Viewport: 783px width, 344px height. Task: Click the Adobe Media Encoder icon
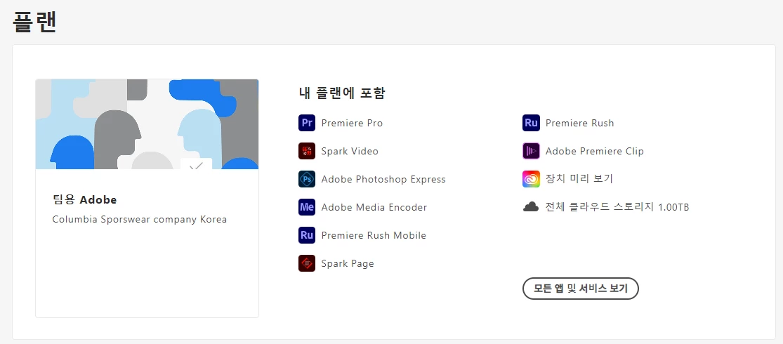click(307, 207)
